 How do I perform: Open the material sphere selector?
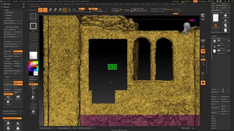coord(33,55)
